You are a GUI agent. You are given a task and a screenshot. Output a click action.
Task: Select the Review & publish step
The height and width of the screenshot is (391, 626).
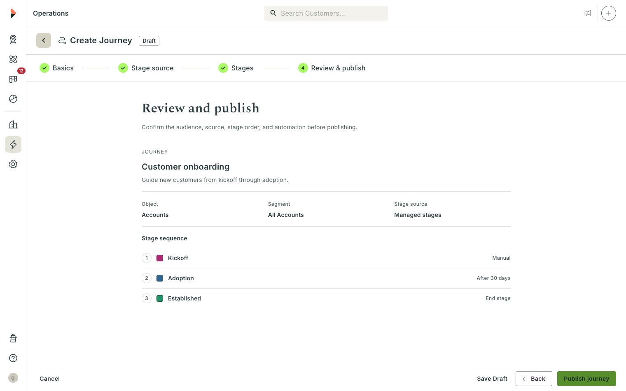point(332,68)
